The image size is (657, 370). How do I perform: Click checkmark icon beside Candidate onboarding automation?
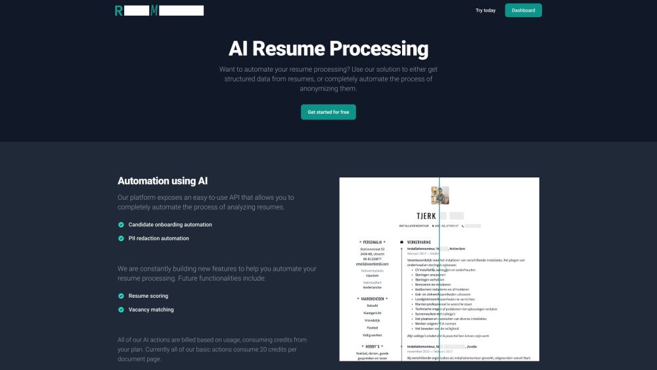click(121, 225)
